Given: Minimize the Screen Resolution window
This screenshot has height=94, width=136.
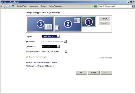Looking at the screenshot, I should click(x=129, y=2).
